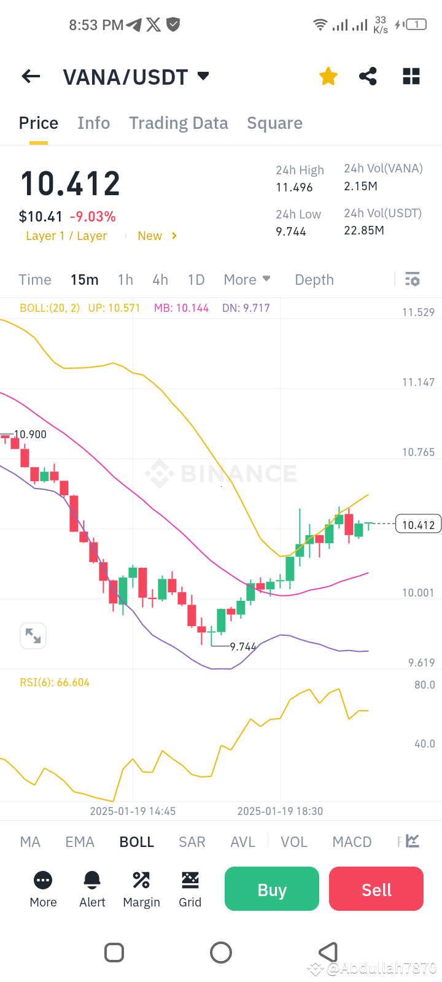Select the Square tab
Viewport: 442px width, 982px height.
(x=274, y=123)
